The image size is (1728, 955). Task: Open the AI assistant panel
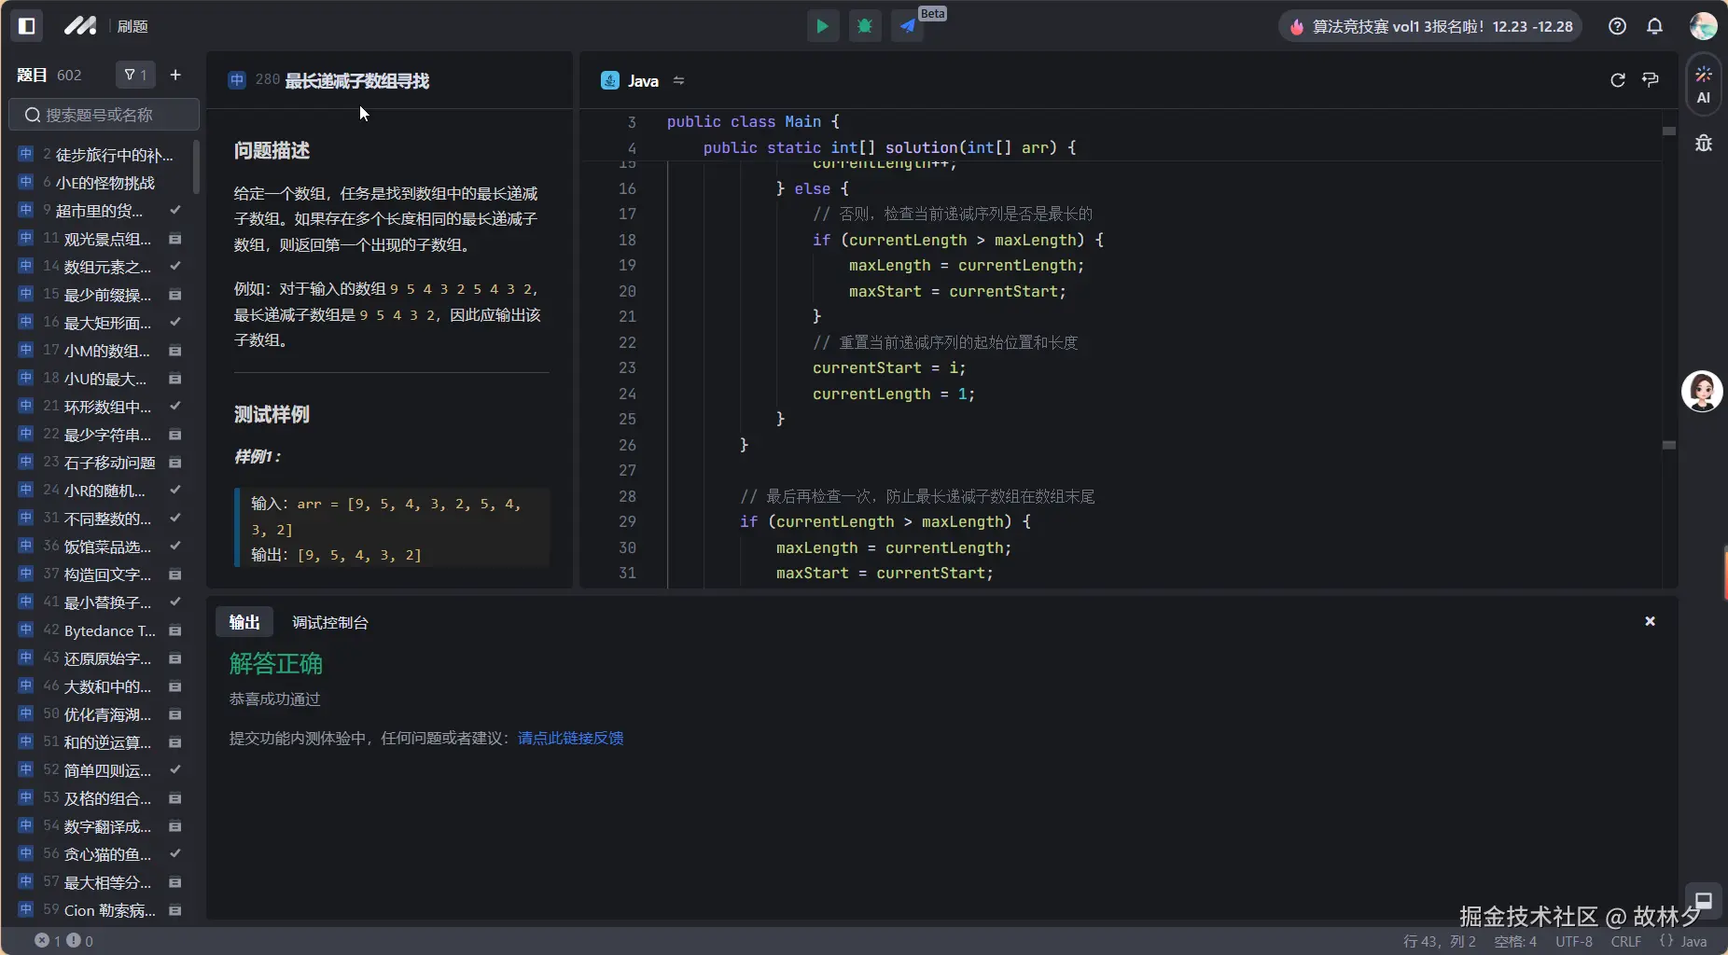[1703, 85]
